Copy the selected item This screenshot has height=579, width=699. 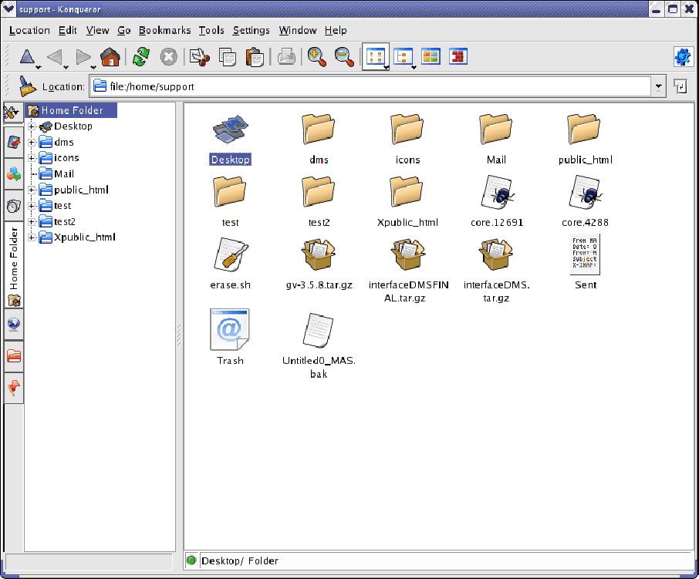pyautogui.click(x=228, y=56)
